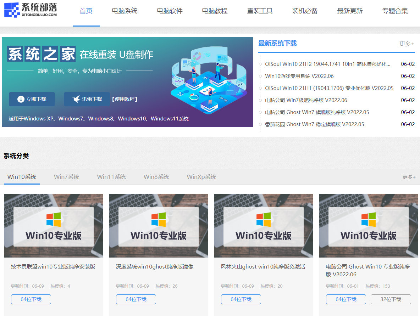Open OlSoul Win10 21H1 专业优化版 link
The image size is (420, 316).
(329, 88)
